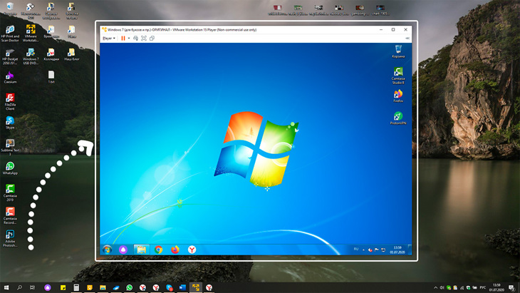520x293 pixels.
Task: Select the HP Deskjet 2050 desktop shortcut
Action: click(x=10, y=57)
